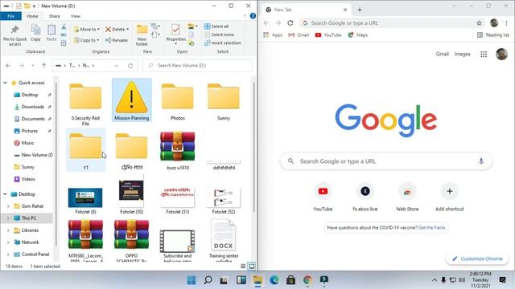This screenshot has height=289, width=515.
Task: Open Reading list in Chrome
Action: [x=493, y=35]
